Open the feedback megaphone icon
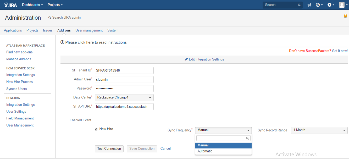Viewport: 349px width, 159px height. coord(309,5)
